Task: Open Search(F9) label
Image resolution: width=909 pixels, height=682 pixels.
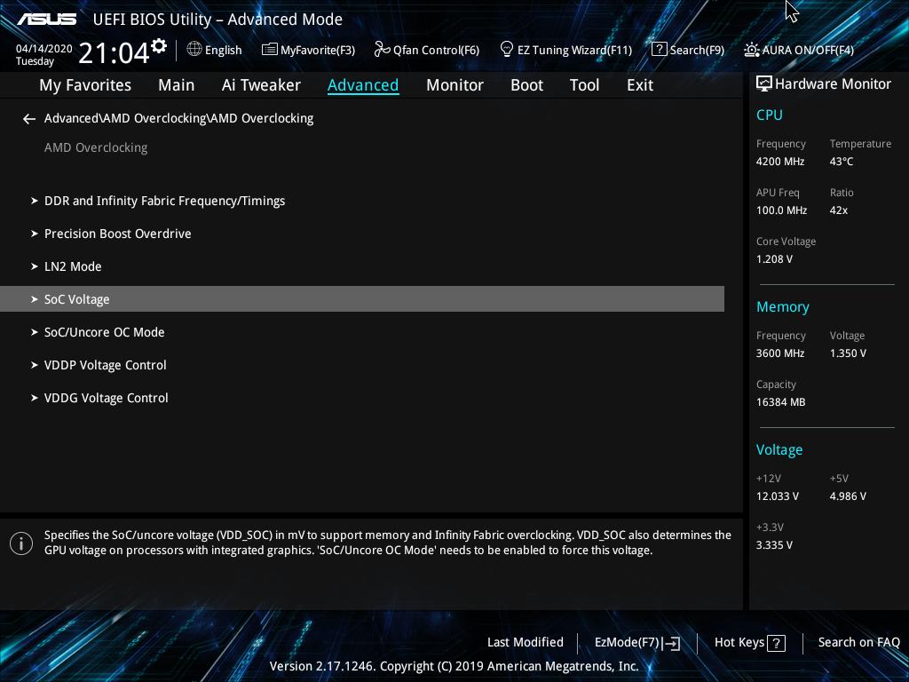Action: [x=697, y=50]
